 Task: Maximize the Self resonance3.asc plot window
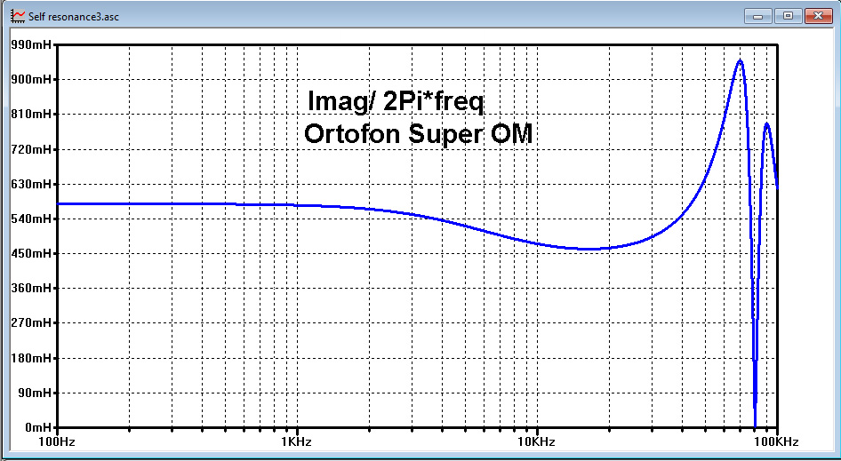788,16
